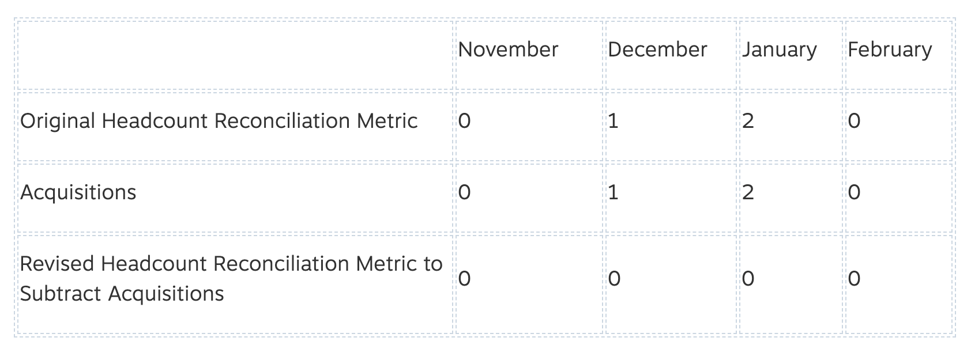Viewport: 971px width, 364px height.
Task: Select Acquisitions February value cell
Action: click(898, 199)
